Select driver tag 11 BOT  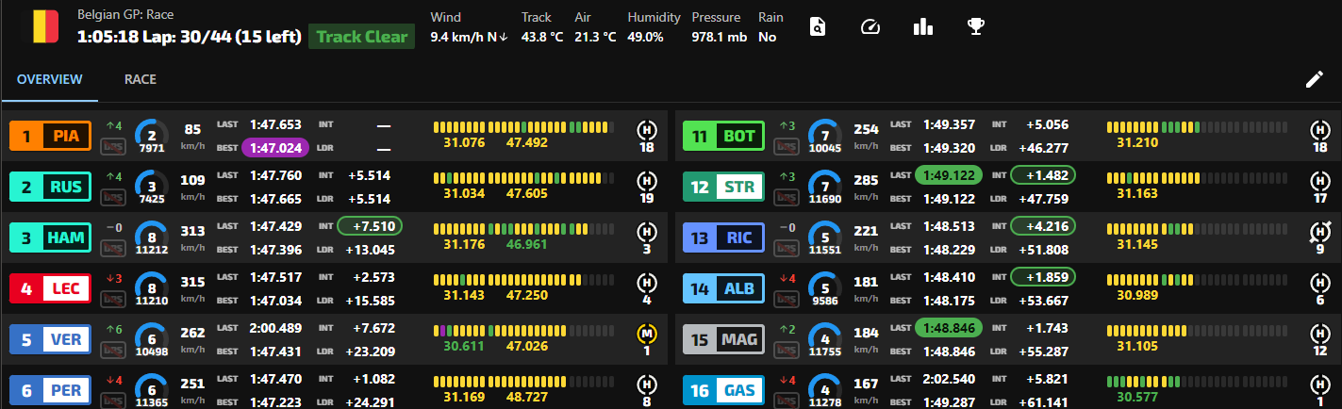click(x=724, y=137)
